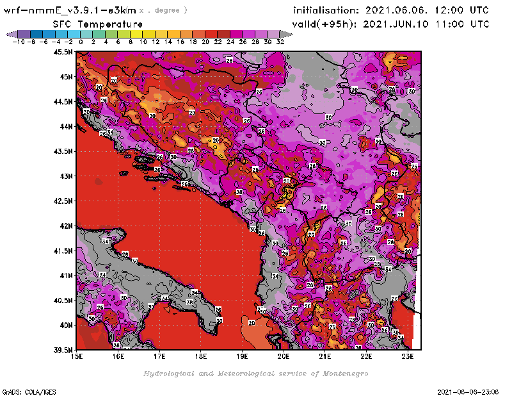The width and height of the screenshot is (512, 396).
Task: Click the 'valid(+95h): 2021.JUN.10 11:00 UTC' line
Action: 390,24
